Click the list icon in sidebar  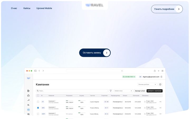[x=28, y=105]
